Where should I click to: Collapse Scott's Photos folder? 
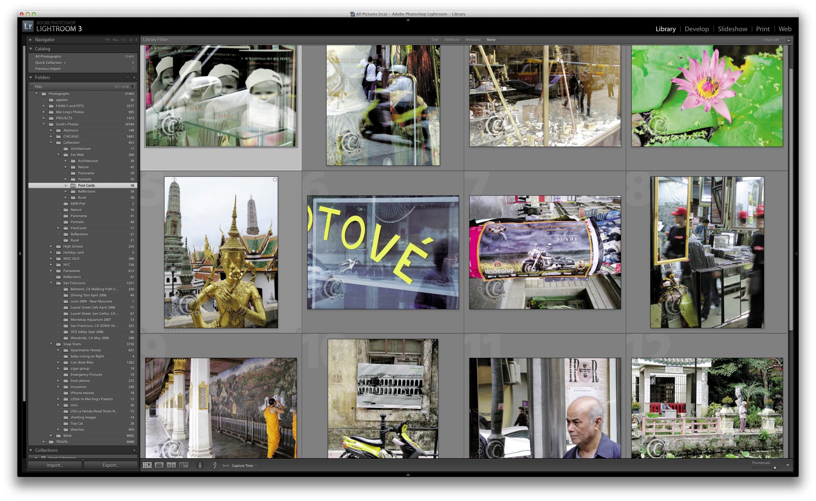(x=44, y=124)
